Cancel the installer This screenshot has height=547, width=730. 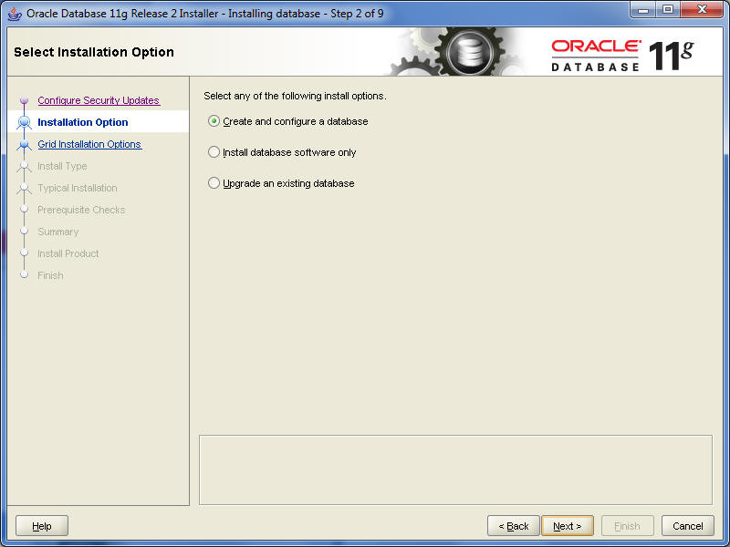coord(688,526)
